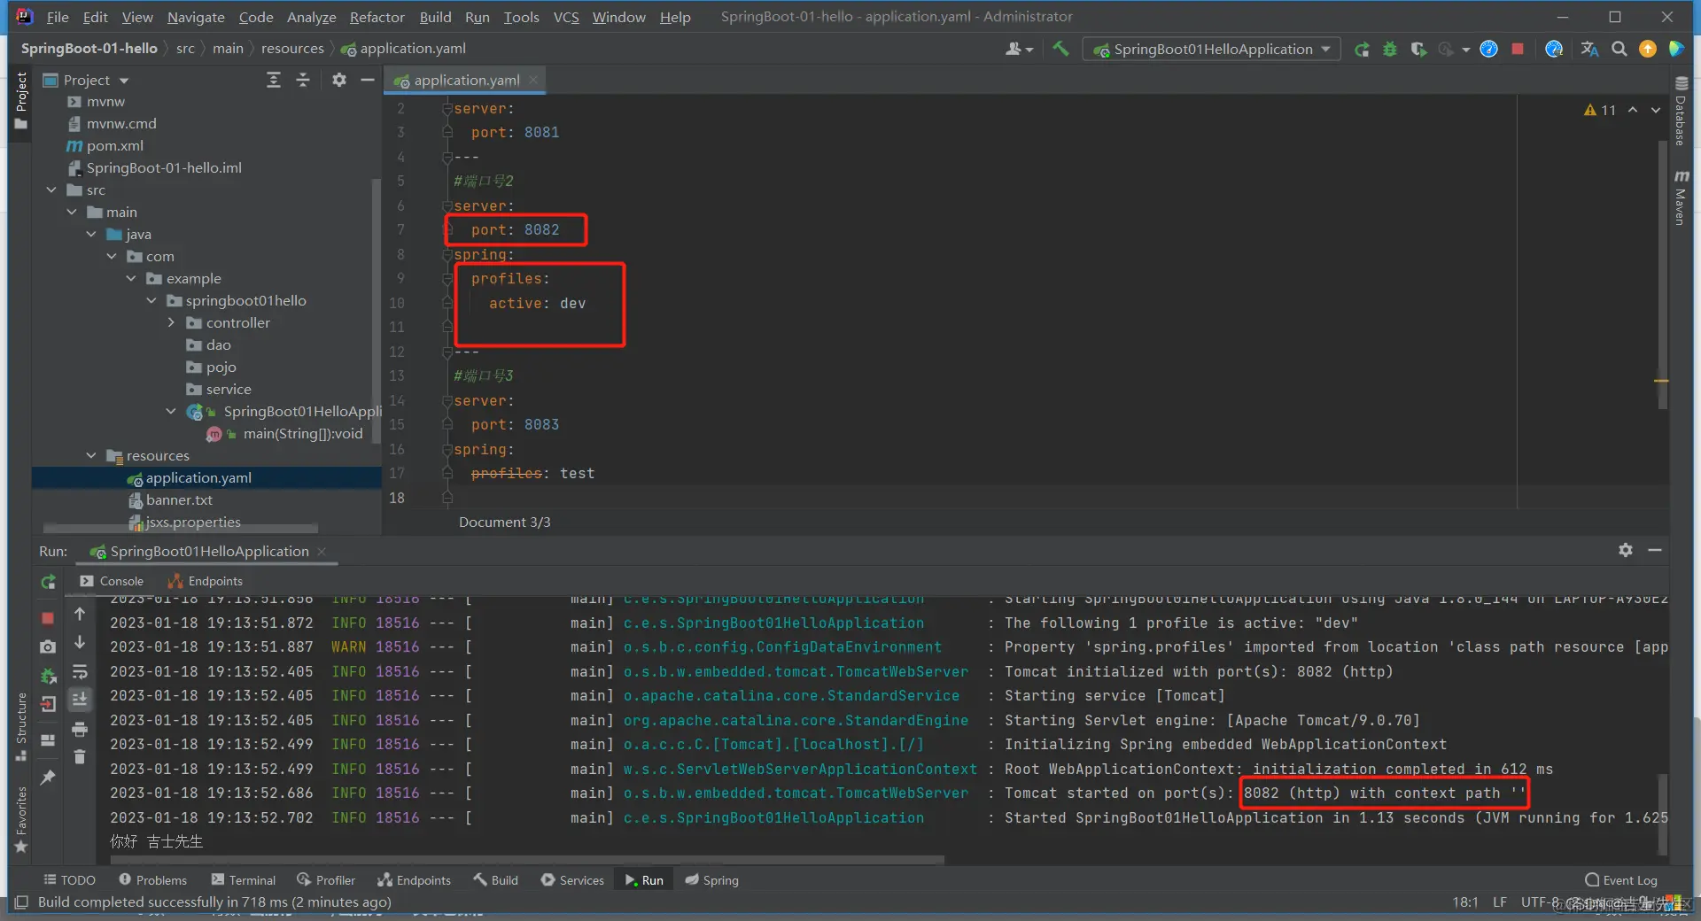The image size is (1701, 921).
Task: Open the Services tool window button
Action: click(572, 880)
